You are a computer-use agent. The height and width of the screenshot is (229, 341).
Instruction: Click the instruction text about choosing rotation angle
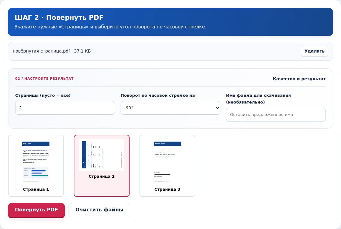pos(110,27)
